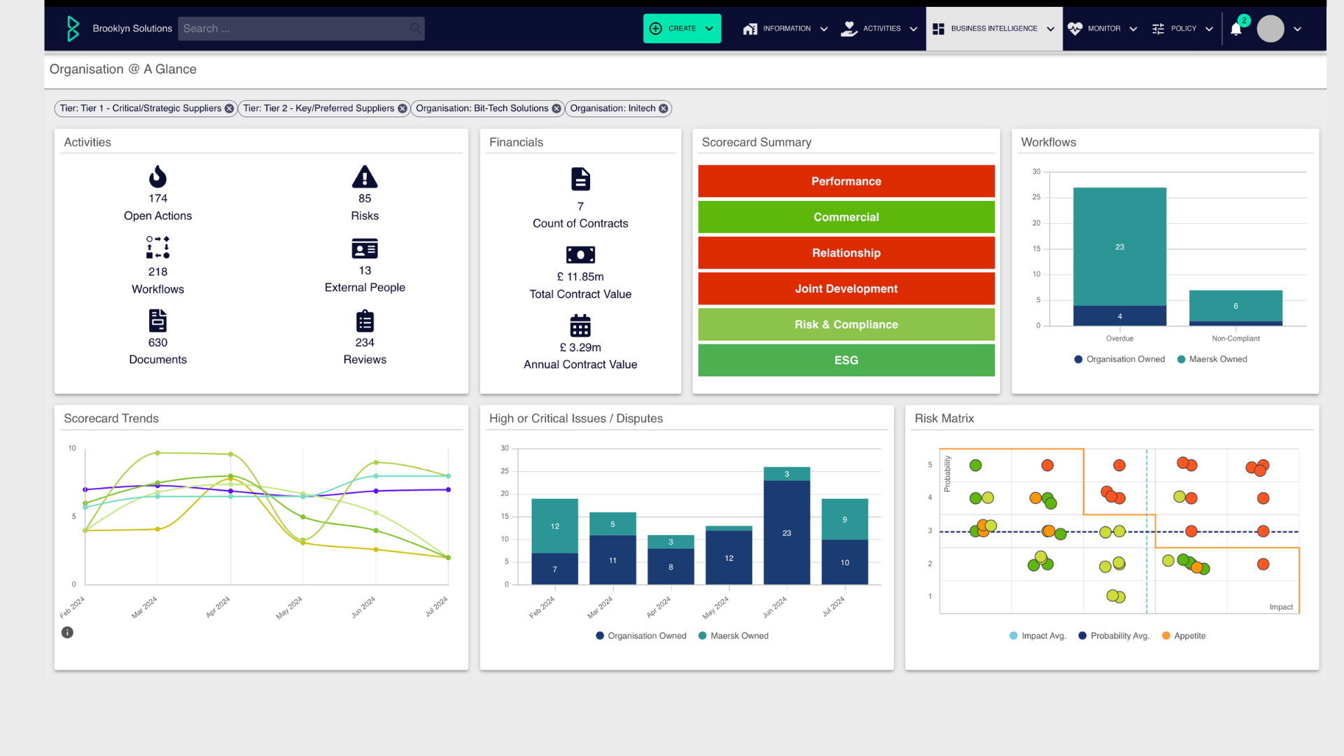Image resolution: width=1344 pixels, height=756 pixels.
Task: Click the Open Actions flame icon
Action: coord(157,177)
